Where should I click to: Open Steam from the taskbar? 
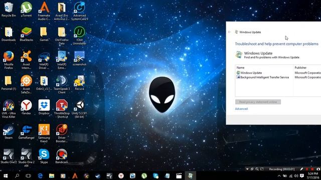98,175
